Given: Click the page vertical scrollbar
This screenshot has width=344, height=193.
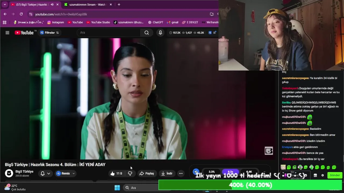Looking at the screenshot, I should pyautogui.click(x=343, y=158).
